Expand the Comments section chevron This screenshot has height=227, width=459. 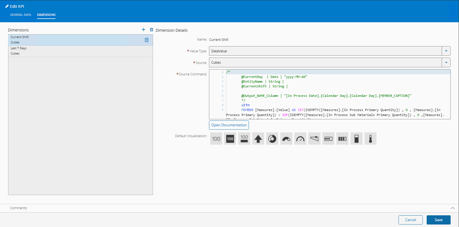453,208
